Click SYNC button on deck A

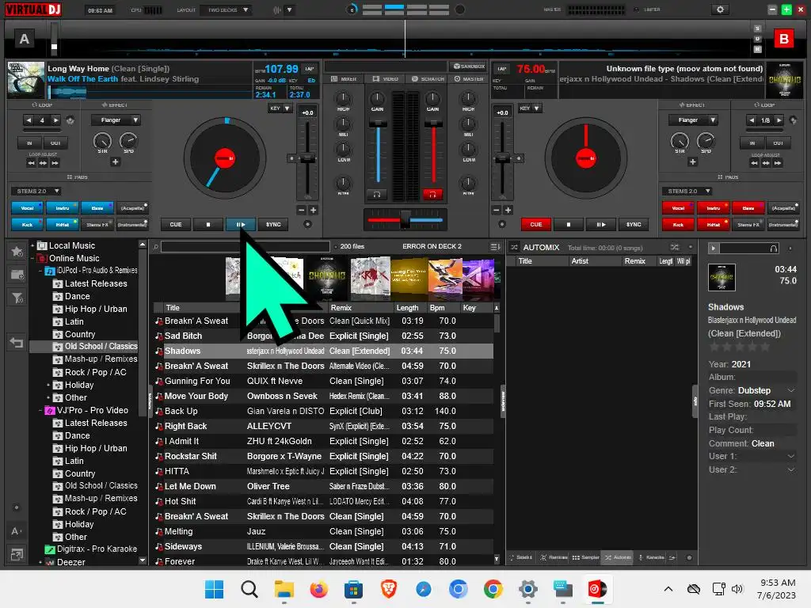(273, 224)
